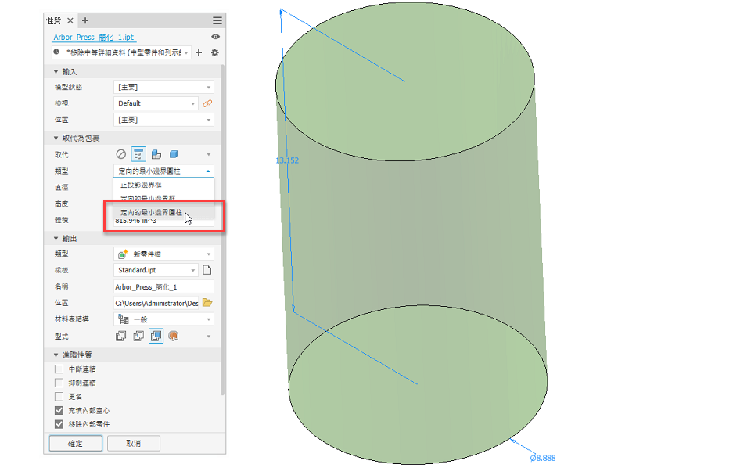Collapse the 輸入 section
The width and height of the screenshot is (751, 468).
pos(56,72)
